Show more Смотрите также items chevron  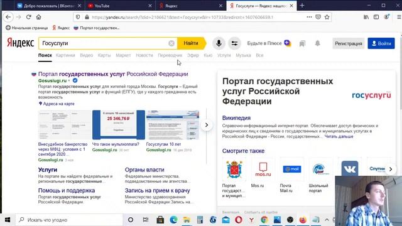[x=391, y=169]
